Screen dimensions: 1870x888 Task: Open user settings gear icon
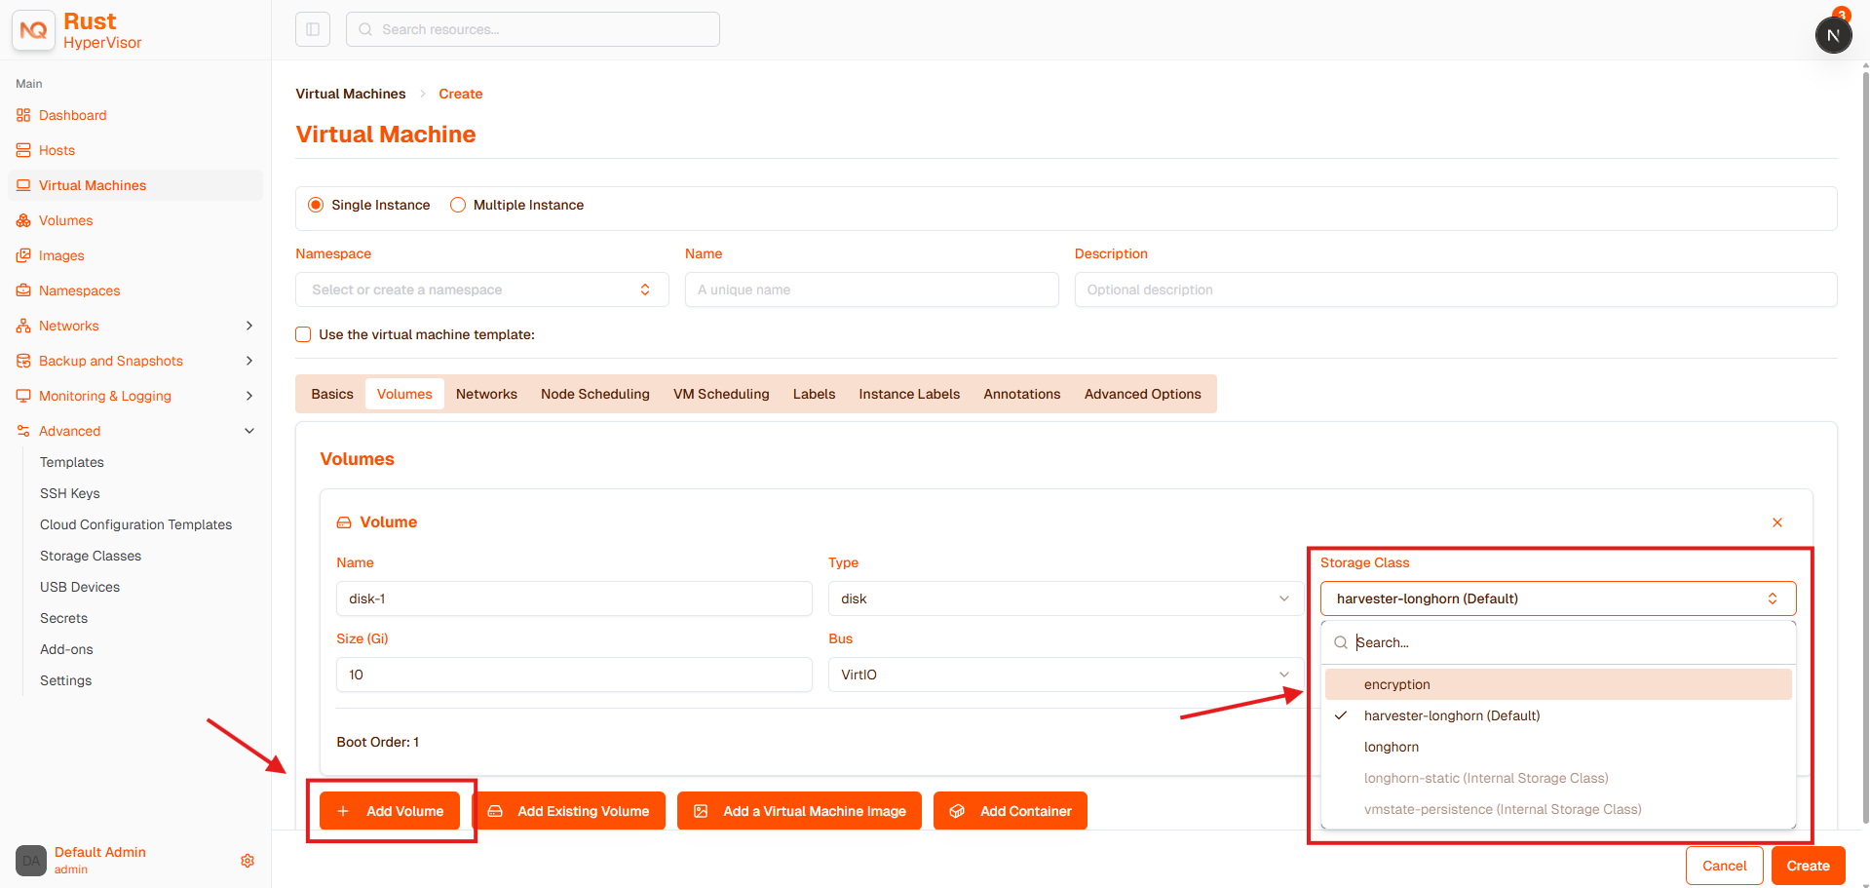pyautogui.click(x=248, y=861)
